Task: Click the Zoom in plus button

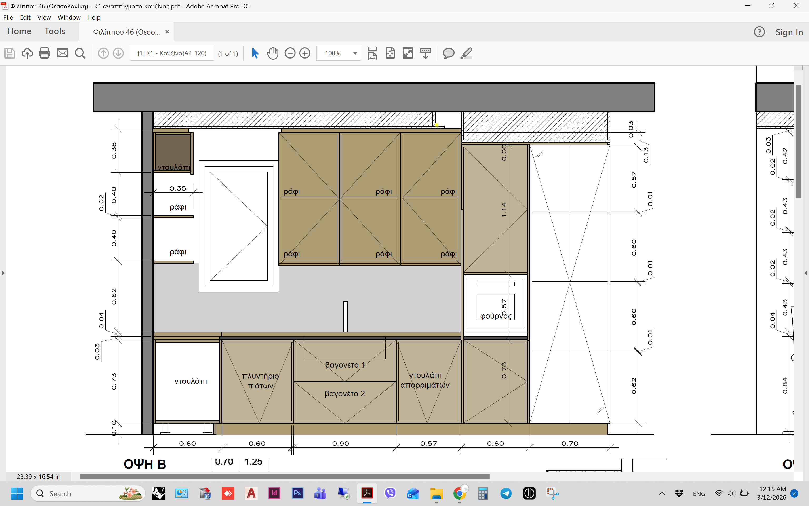Action: coord(305,53)
